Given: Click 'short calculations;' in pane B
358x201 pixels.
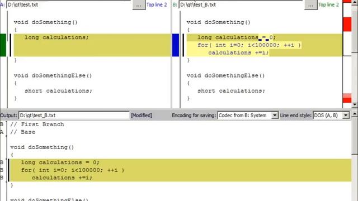Looking at the screenshot, I should click(x=231, y=90).
